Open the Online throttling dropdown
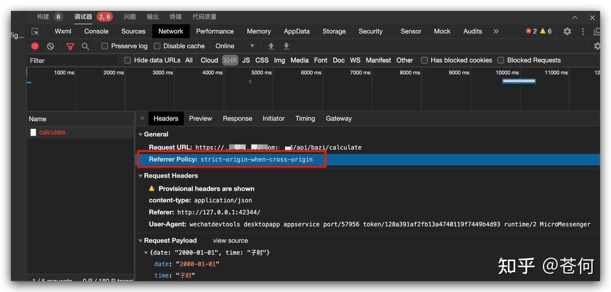The image size is (611, 292). point(235,46)
